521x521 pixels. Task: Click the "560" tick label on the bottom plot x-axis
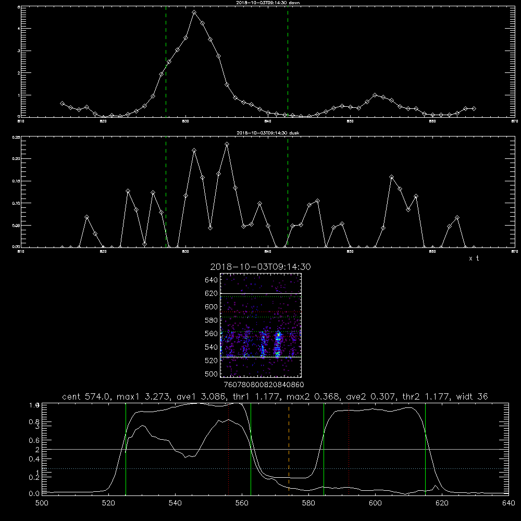point(242,503)
